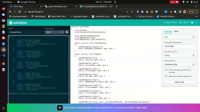Open Trash from the dock
200x112 pixels.
(3, 70)
